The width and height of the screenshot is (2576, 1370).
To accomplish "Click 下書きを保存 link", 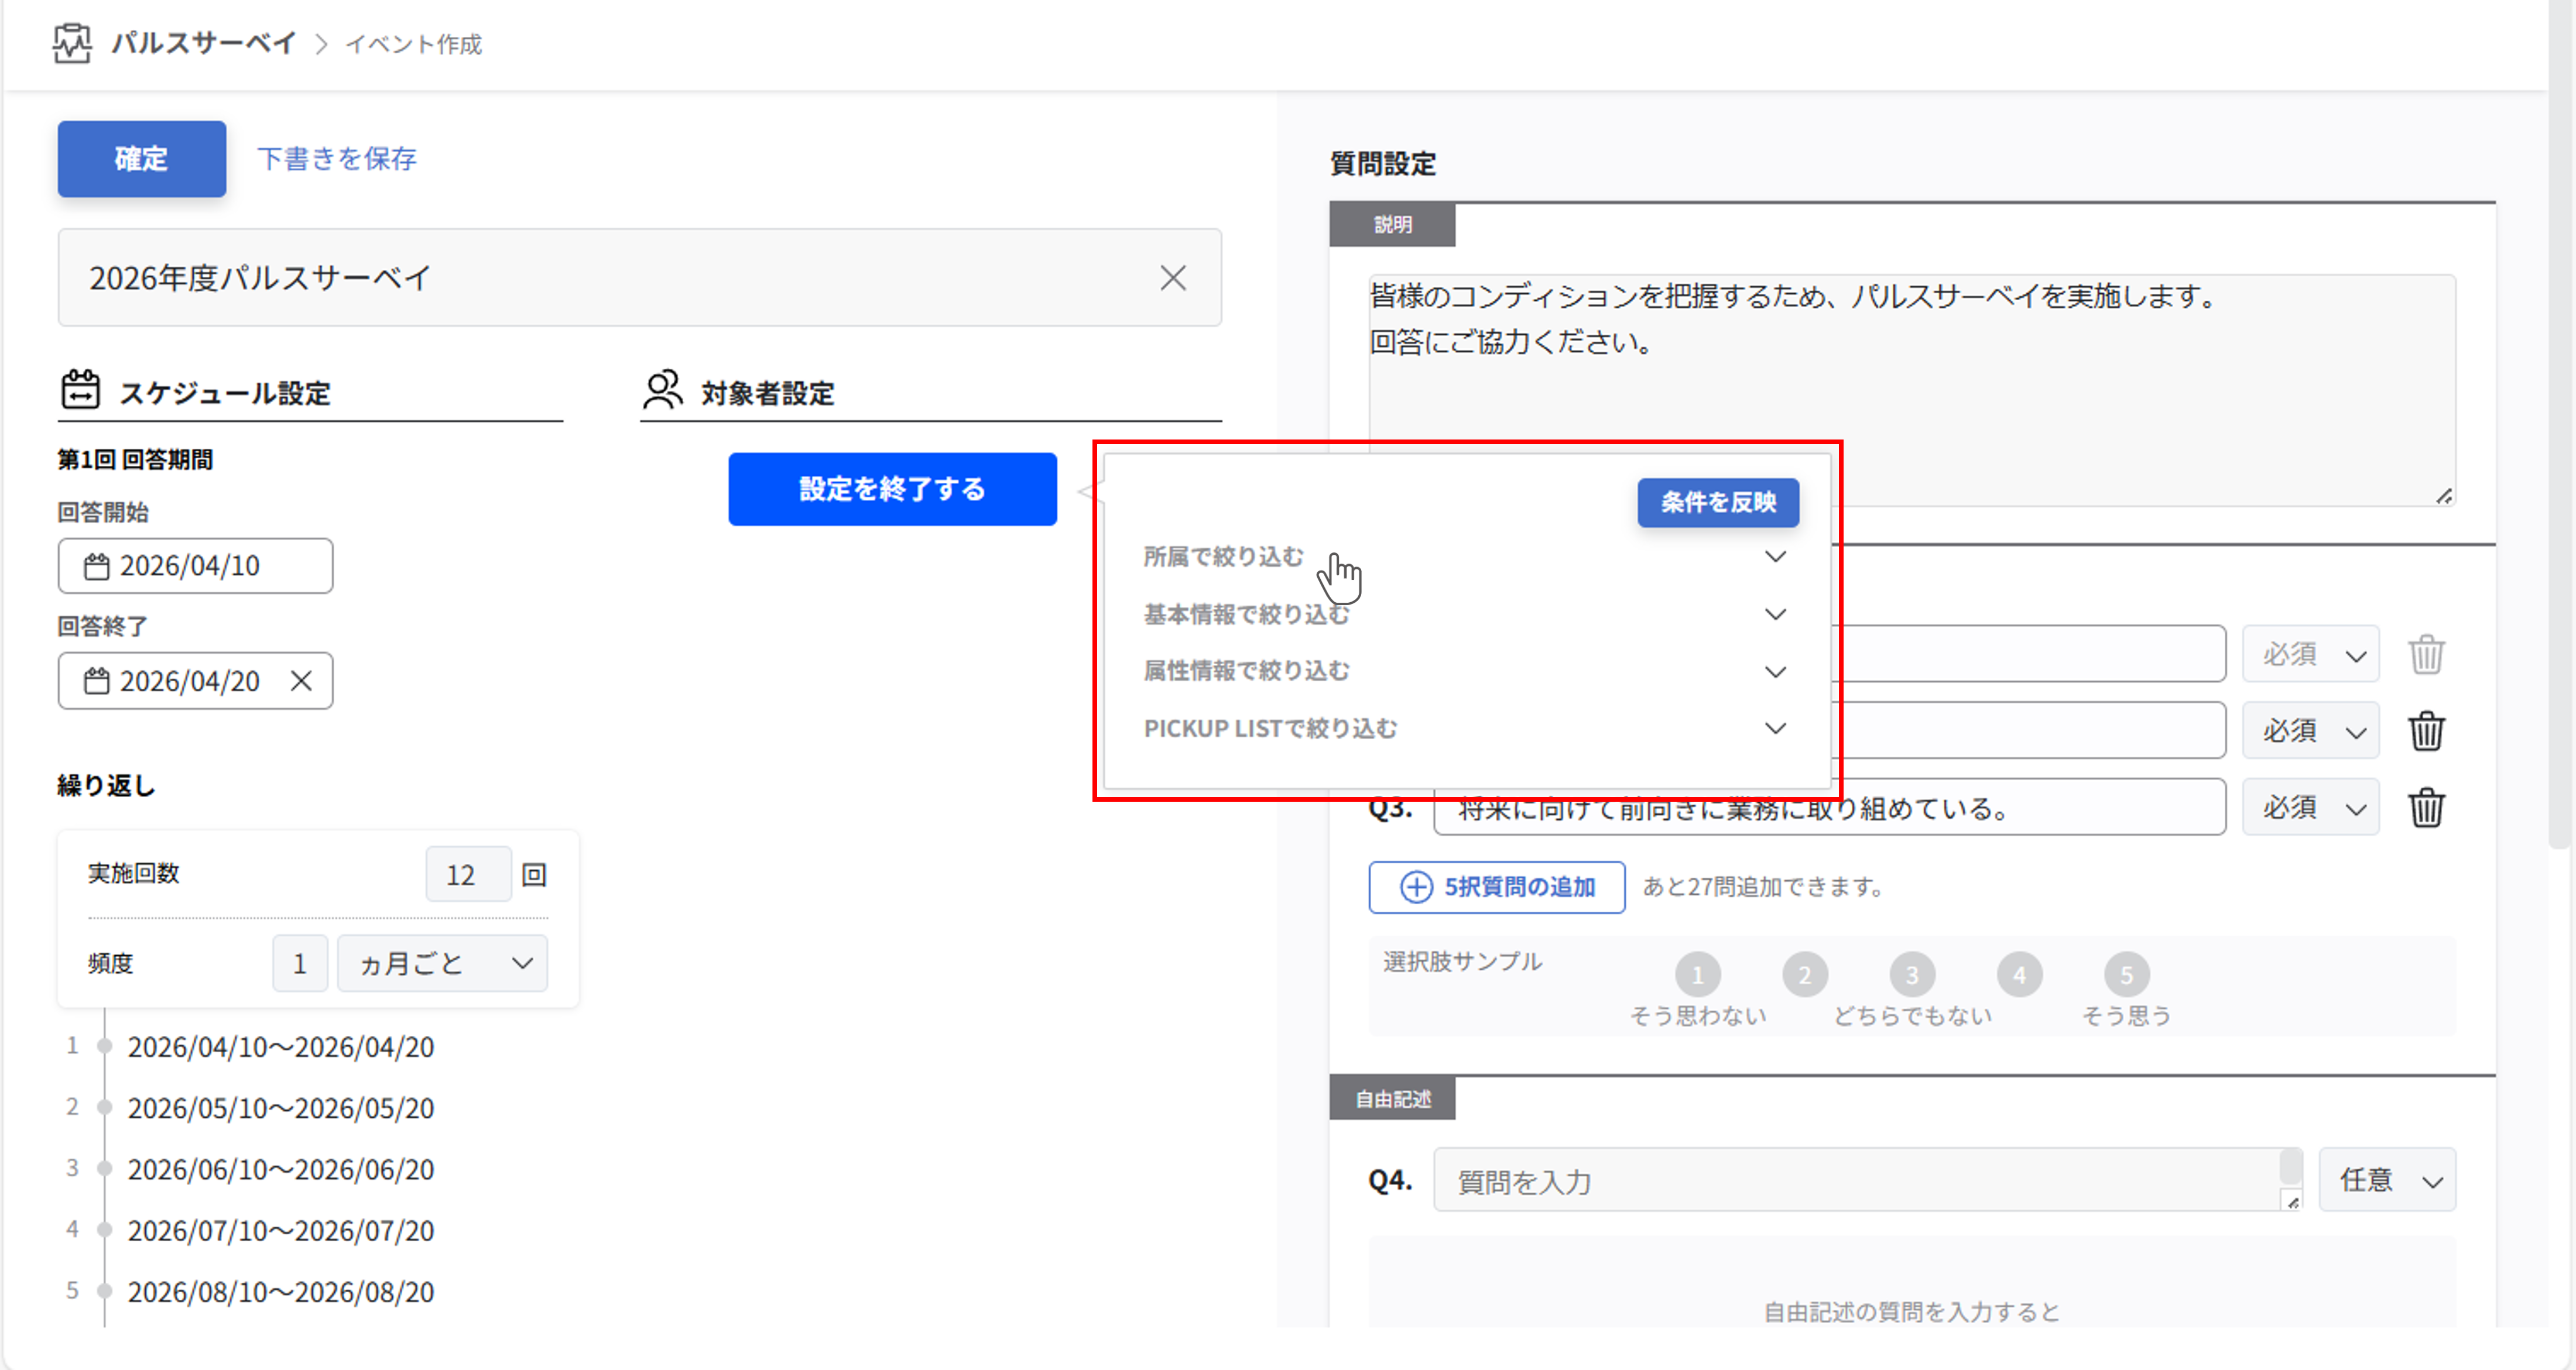I will 337,159.
